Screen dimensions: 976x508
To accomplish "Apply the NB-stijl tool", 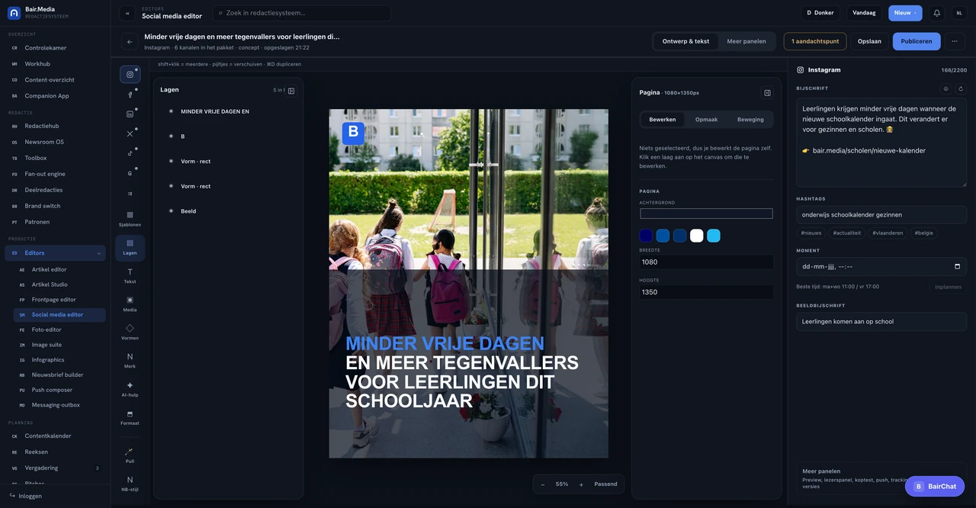I will pos(130,484).
